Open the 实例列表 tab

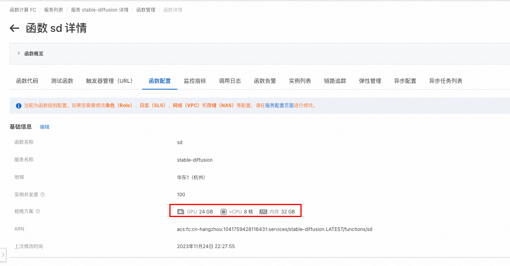(300, 81)
